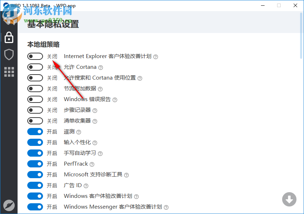Open the apps grid section in sidebar
304x214 pixels.
click(9, 72)
